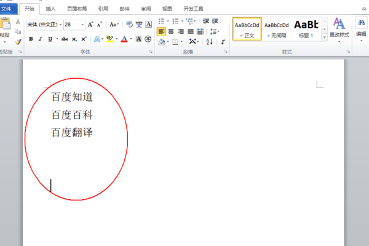Expand the 宋体 font name dropdown
This screenshot has width=369, height=246.
(x=60, y=25)
